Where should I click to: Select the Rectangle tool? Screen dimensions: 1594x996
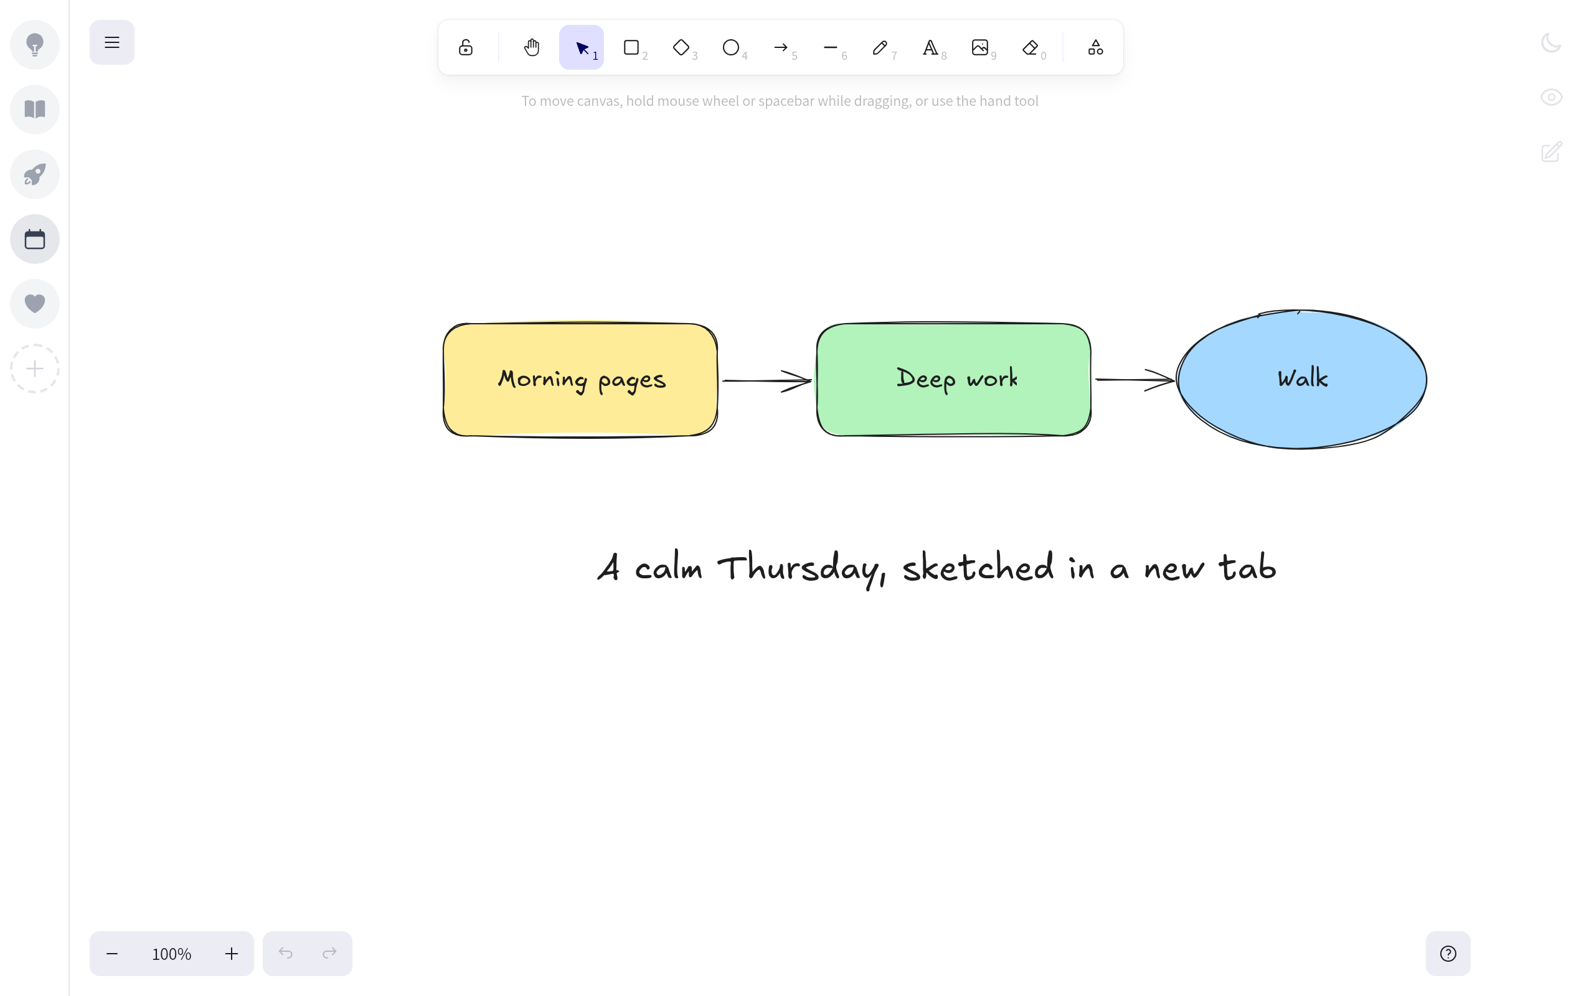631,47
